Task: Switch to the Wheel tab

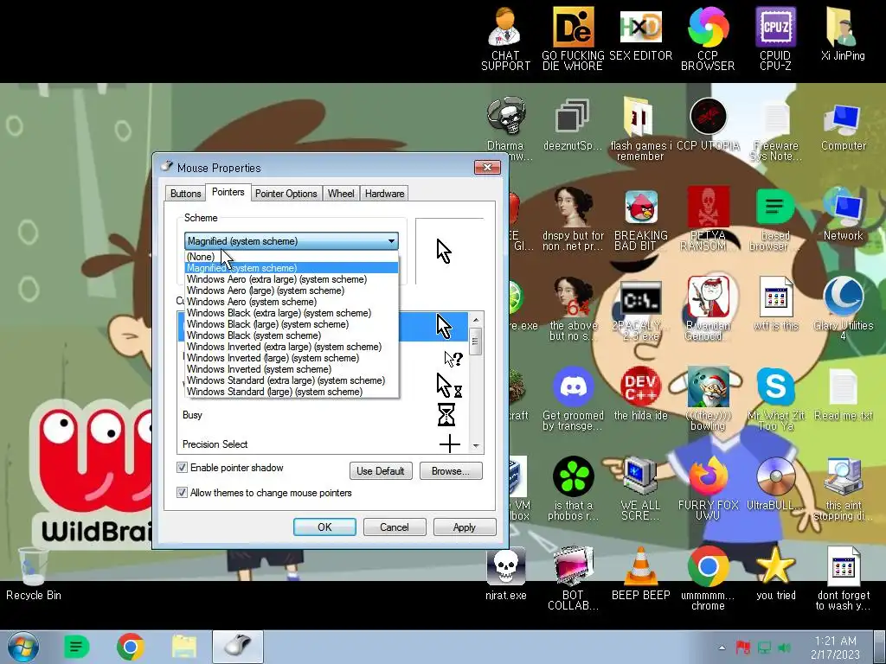Action: (x=341, y=193)
